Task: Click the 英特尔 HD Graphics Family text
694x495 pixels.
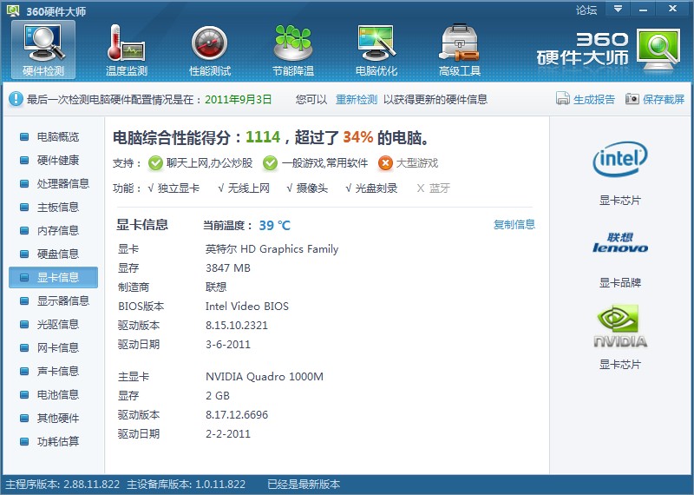Action: pyautogui.click(x=272, y=249)
